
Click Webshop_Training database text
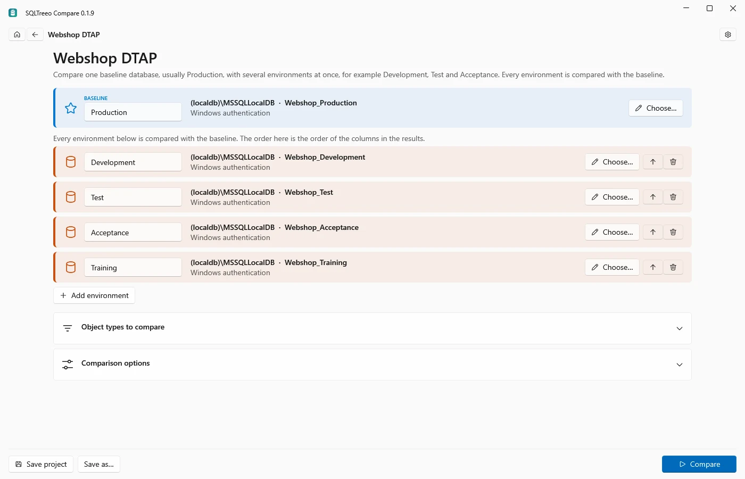pyautogui.click(x=316, y=262)
